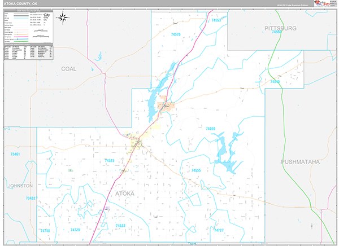Click the cyan ZIP code legend line
339x246 pixels.
[x=21, y=18]
